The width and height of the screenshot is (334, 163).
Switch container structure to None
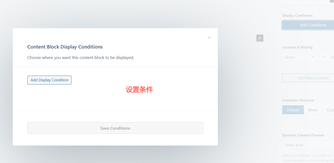click(313, 110)
